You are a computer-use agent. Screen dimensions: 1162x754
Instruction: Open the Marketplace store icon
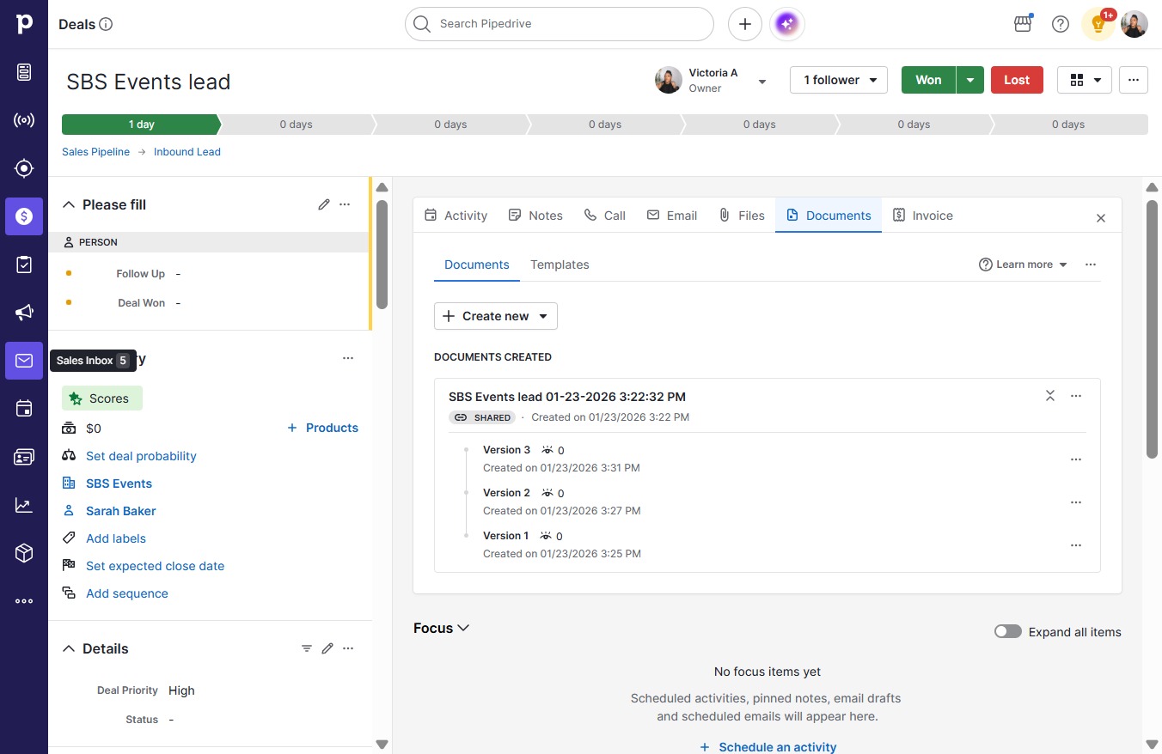[x=1023, y=24]
